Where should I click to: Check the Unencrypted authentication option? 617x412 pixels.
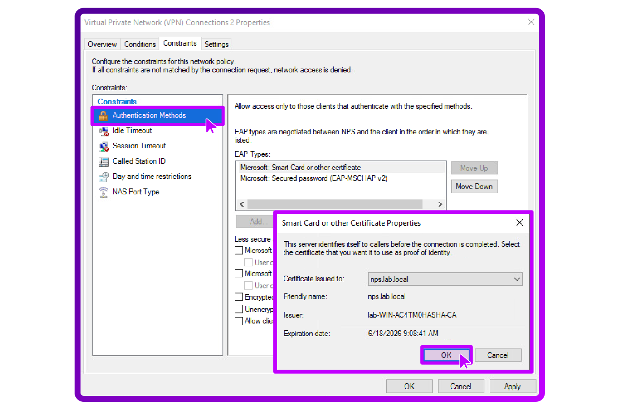pyautogui.click(x=239, y=309)
